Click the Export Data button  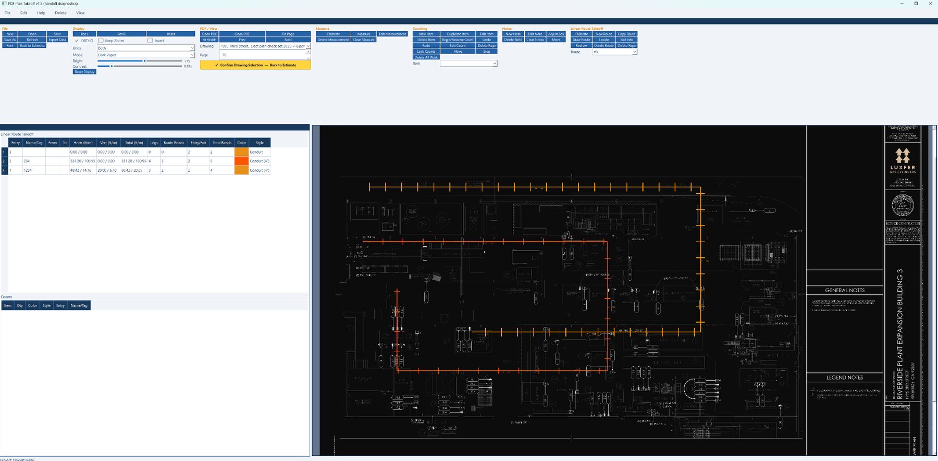tap(57, 40)
